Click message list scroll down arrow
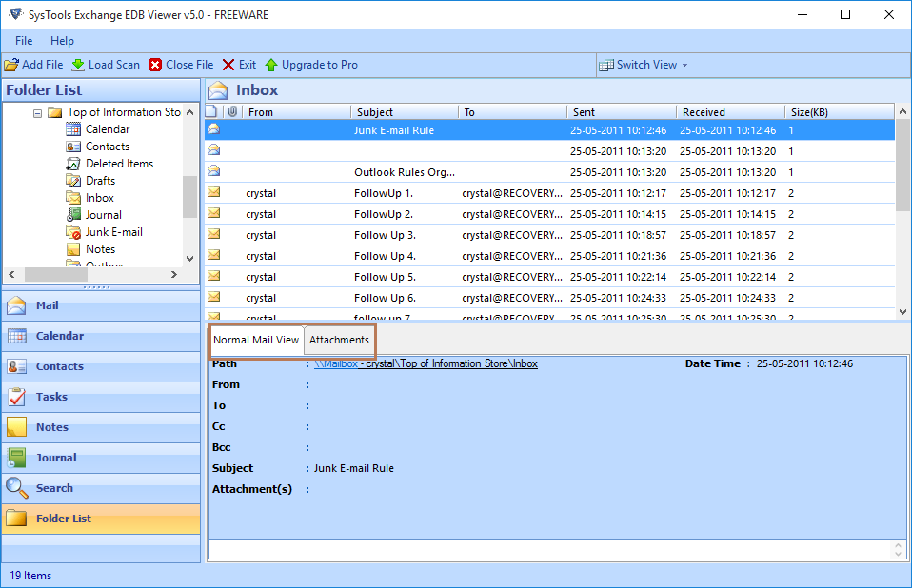The height and width of the screenshot is (588, 912). [902, 311]
